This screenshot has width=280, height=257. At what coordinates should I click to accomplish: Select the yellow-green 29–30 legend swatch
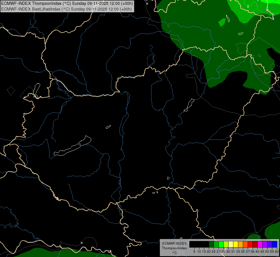[226, 244]
